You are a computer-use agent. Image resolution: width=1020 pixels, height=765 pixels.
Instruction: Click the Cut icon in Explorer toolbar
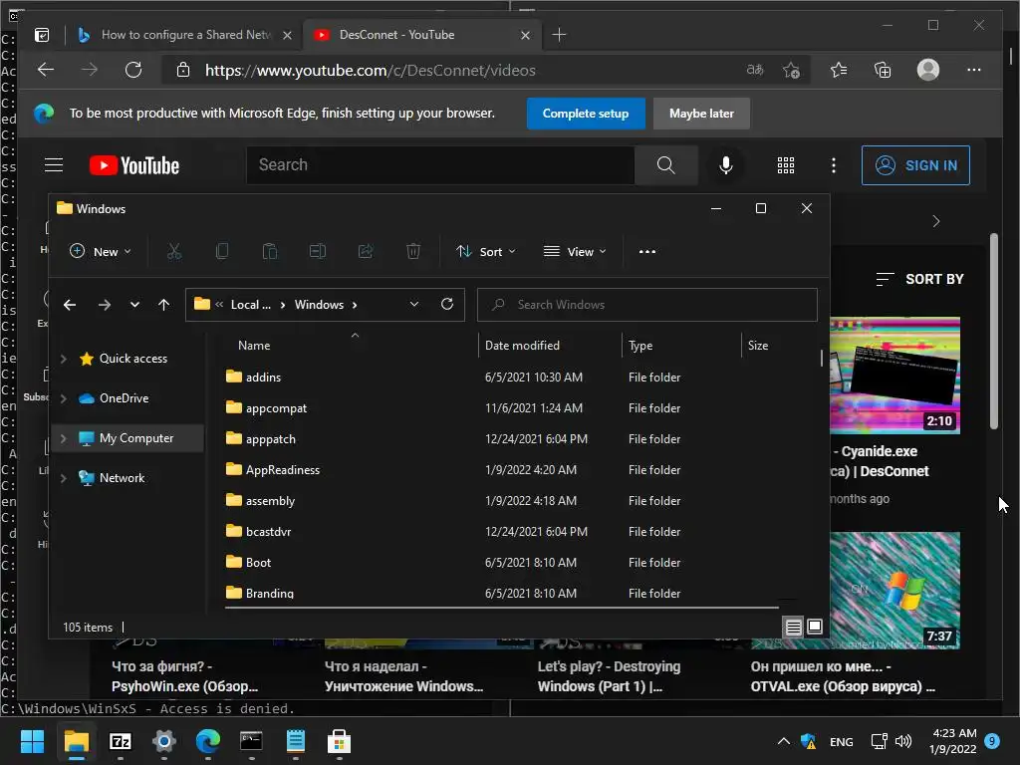pos(173,252)
